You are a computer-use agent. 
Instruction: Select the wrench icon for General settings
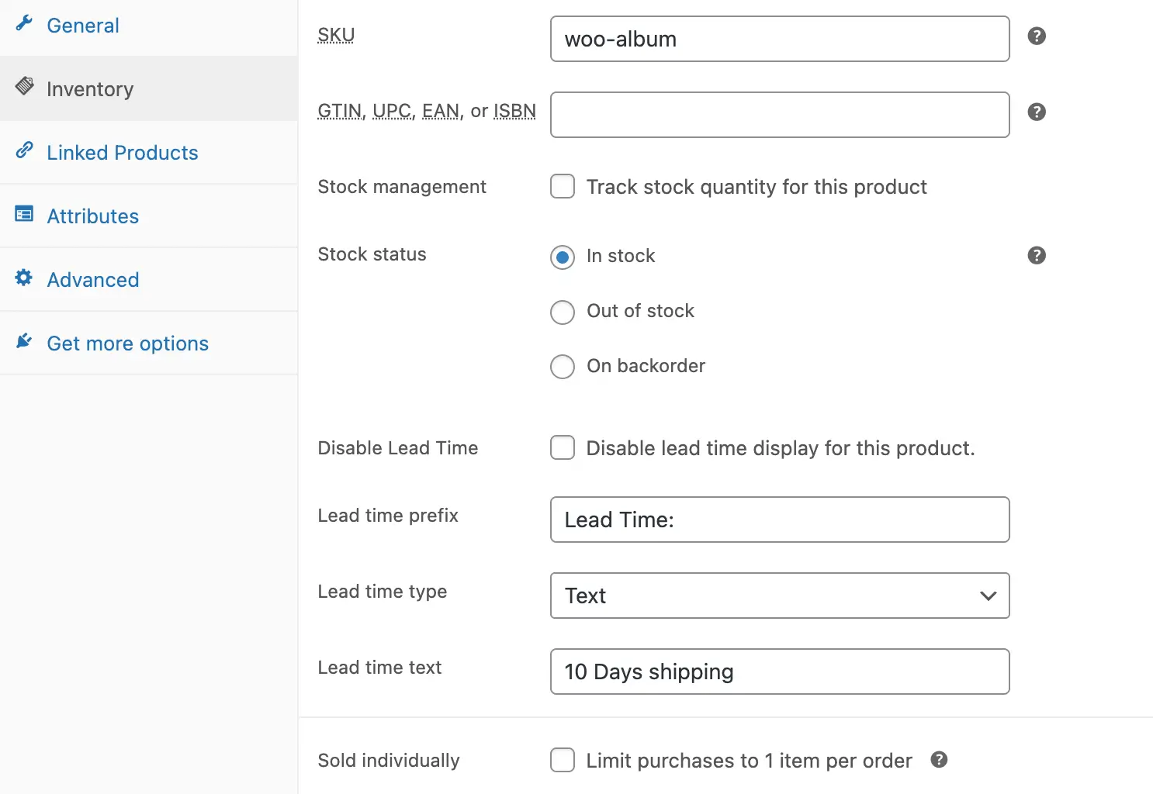(x=23, y=23)
